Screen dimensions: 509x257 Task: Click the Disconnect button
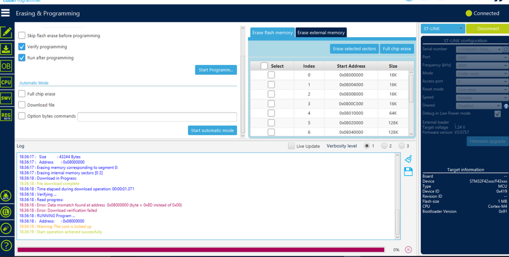(488, 29)
